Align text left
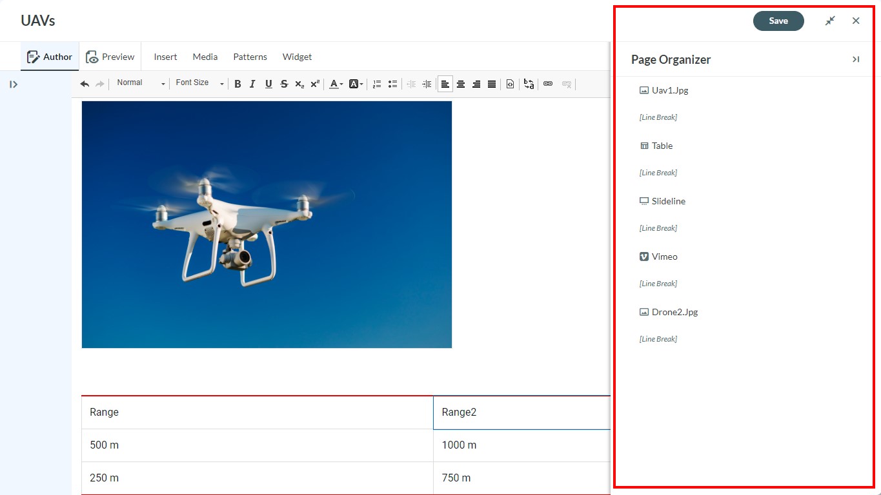The height and width of the screenshot is (495, 881). coord(445,84)
